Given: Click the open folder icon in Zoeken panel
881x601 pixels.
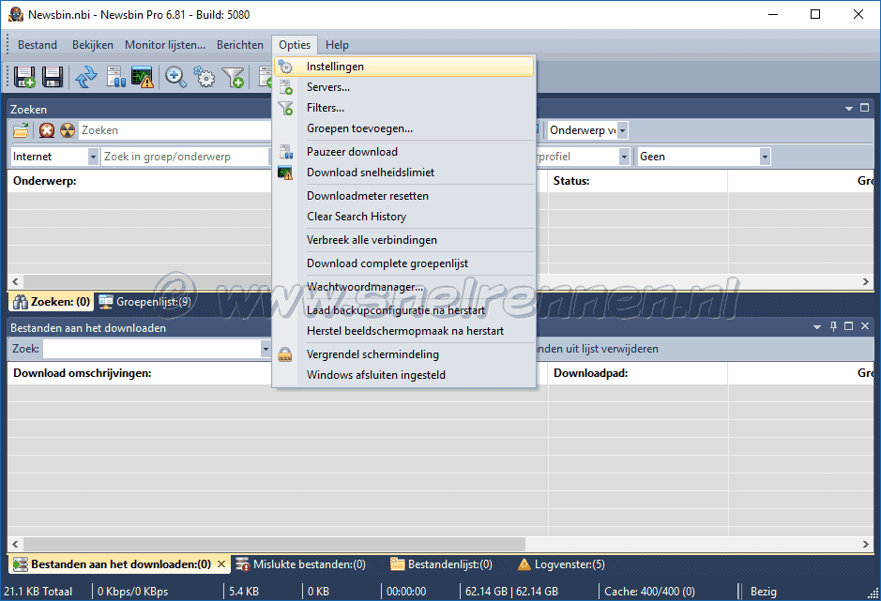Looking at the screenshot, I should [x=21, y=130].
